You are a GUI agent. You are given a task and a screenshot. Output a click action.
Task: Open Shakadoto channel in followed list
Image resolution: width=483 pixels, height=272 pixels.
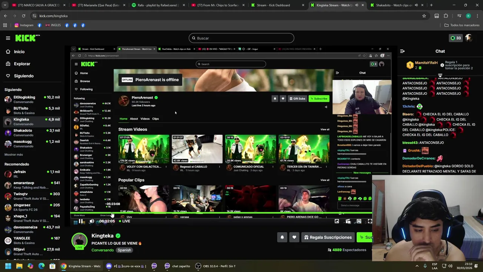[32, 133]
